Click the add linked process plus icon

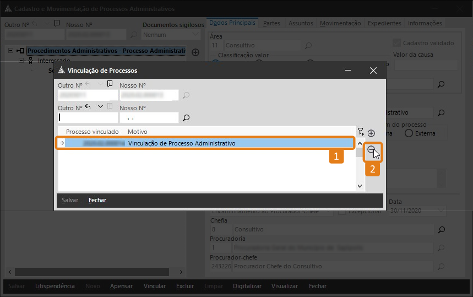tap(371, 133)
